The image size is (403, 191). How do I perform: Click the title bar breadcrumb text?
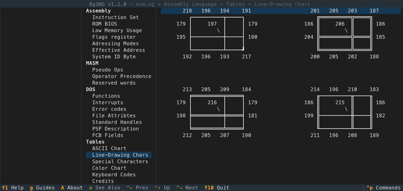pyautogui.click(x=200, y=4)
